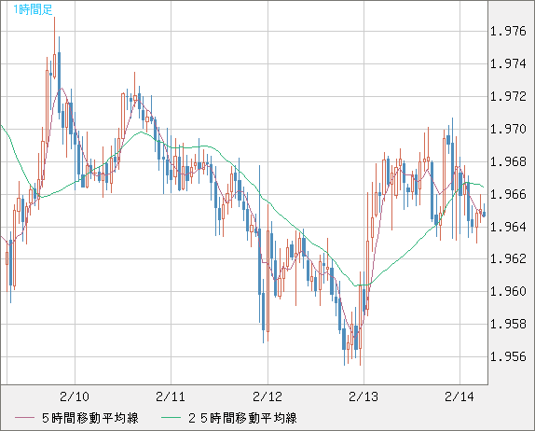Click the 1.966 price axis label
The width and height of the screenshot is (535, 431).
pyautogui.click(x=508, y=194)
